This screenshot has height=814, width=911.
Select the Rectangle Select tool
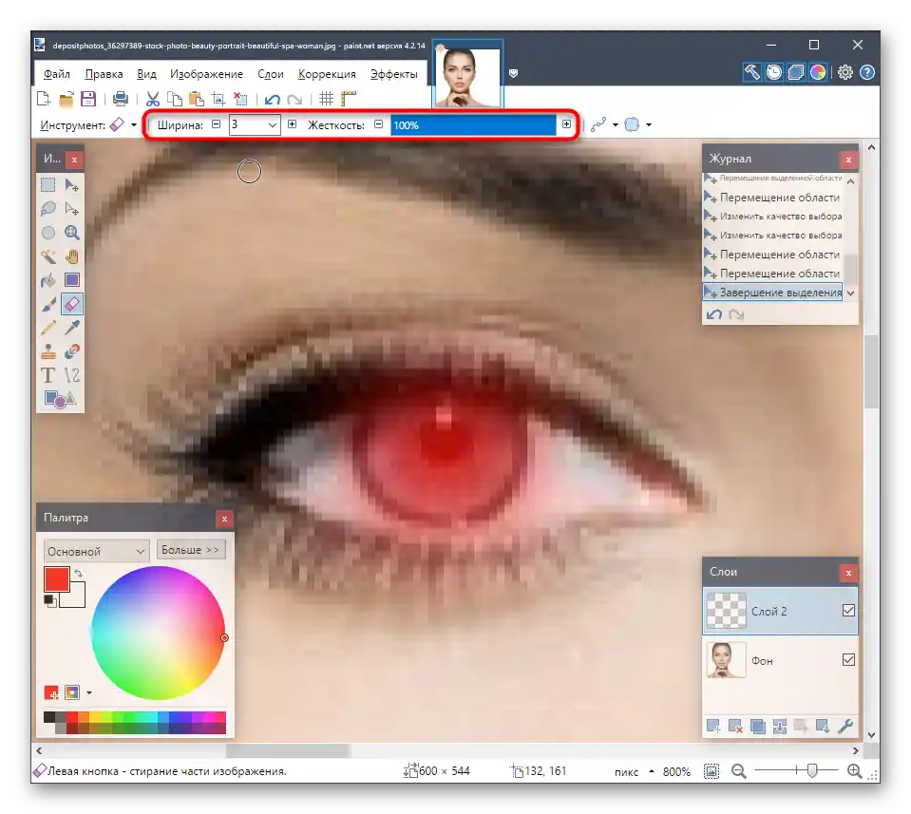coord(48,185)
